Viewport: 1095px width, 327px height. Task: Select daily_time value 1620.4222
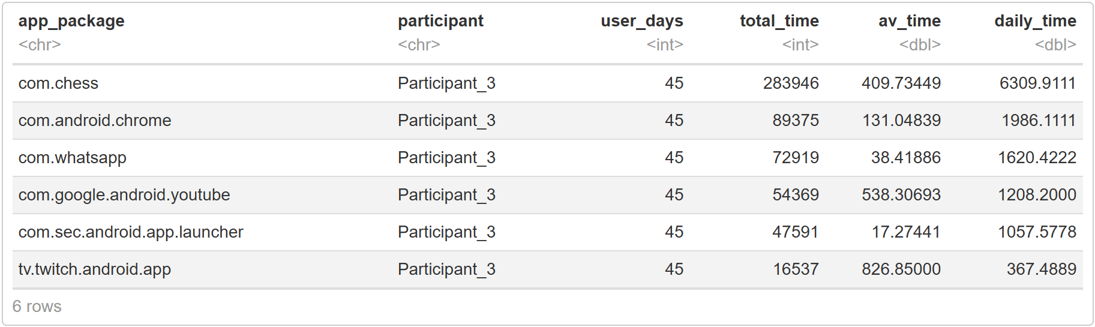click(x=1037, y=158)
